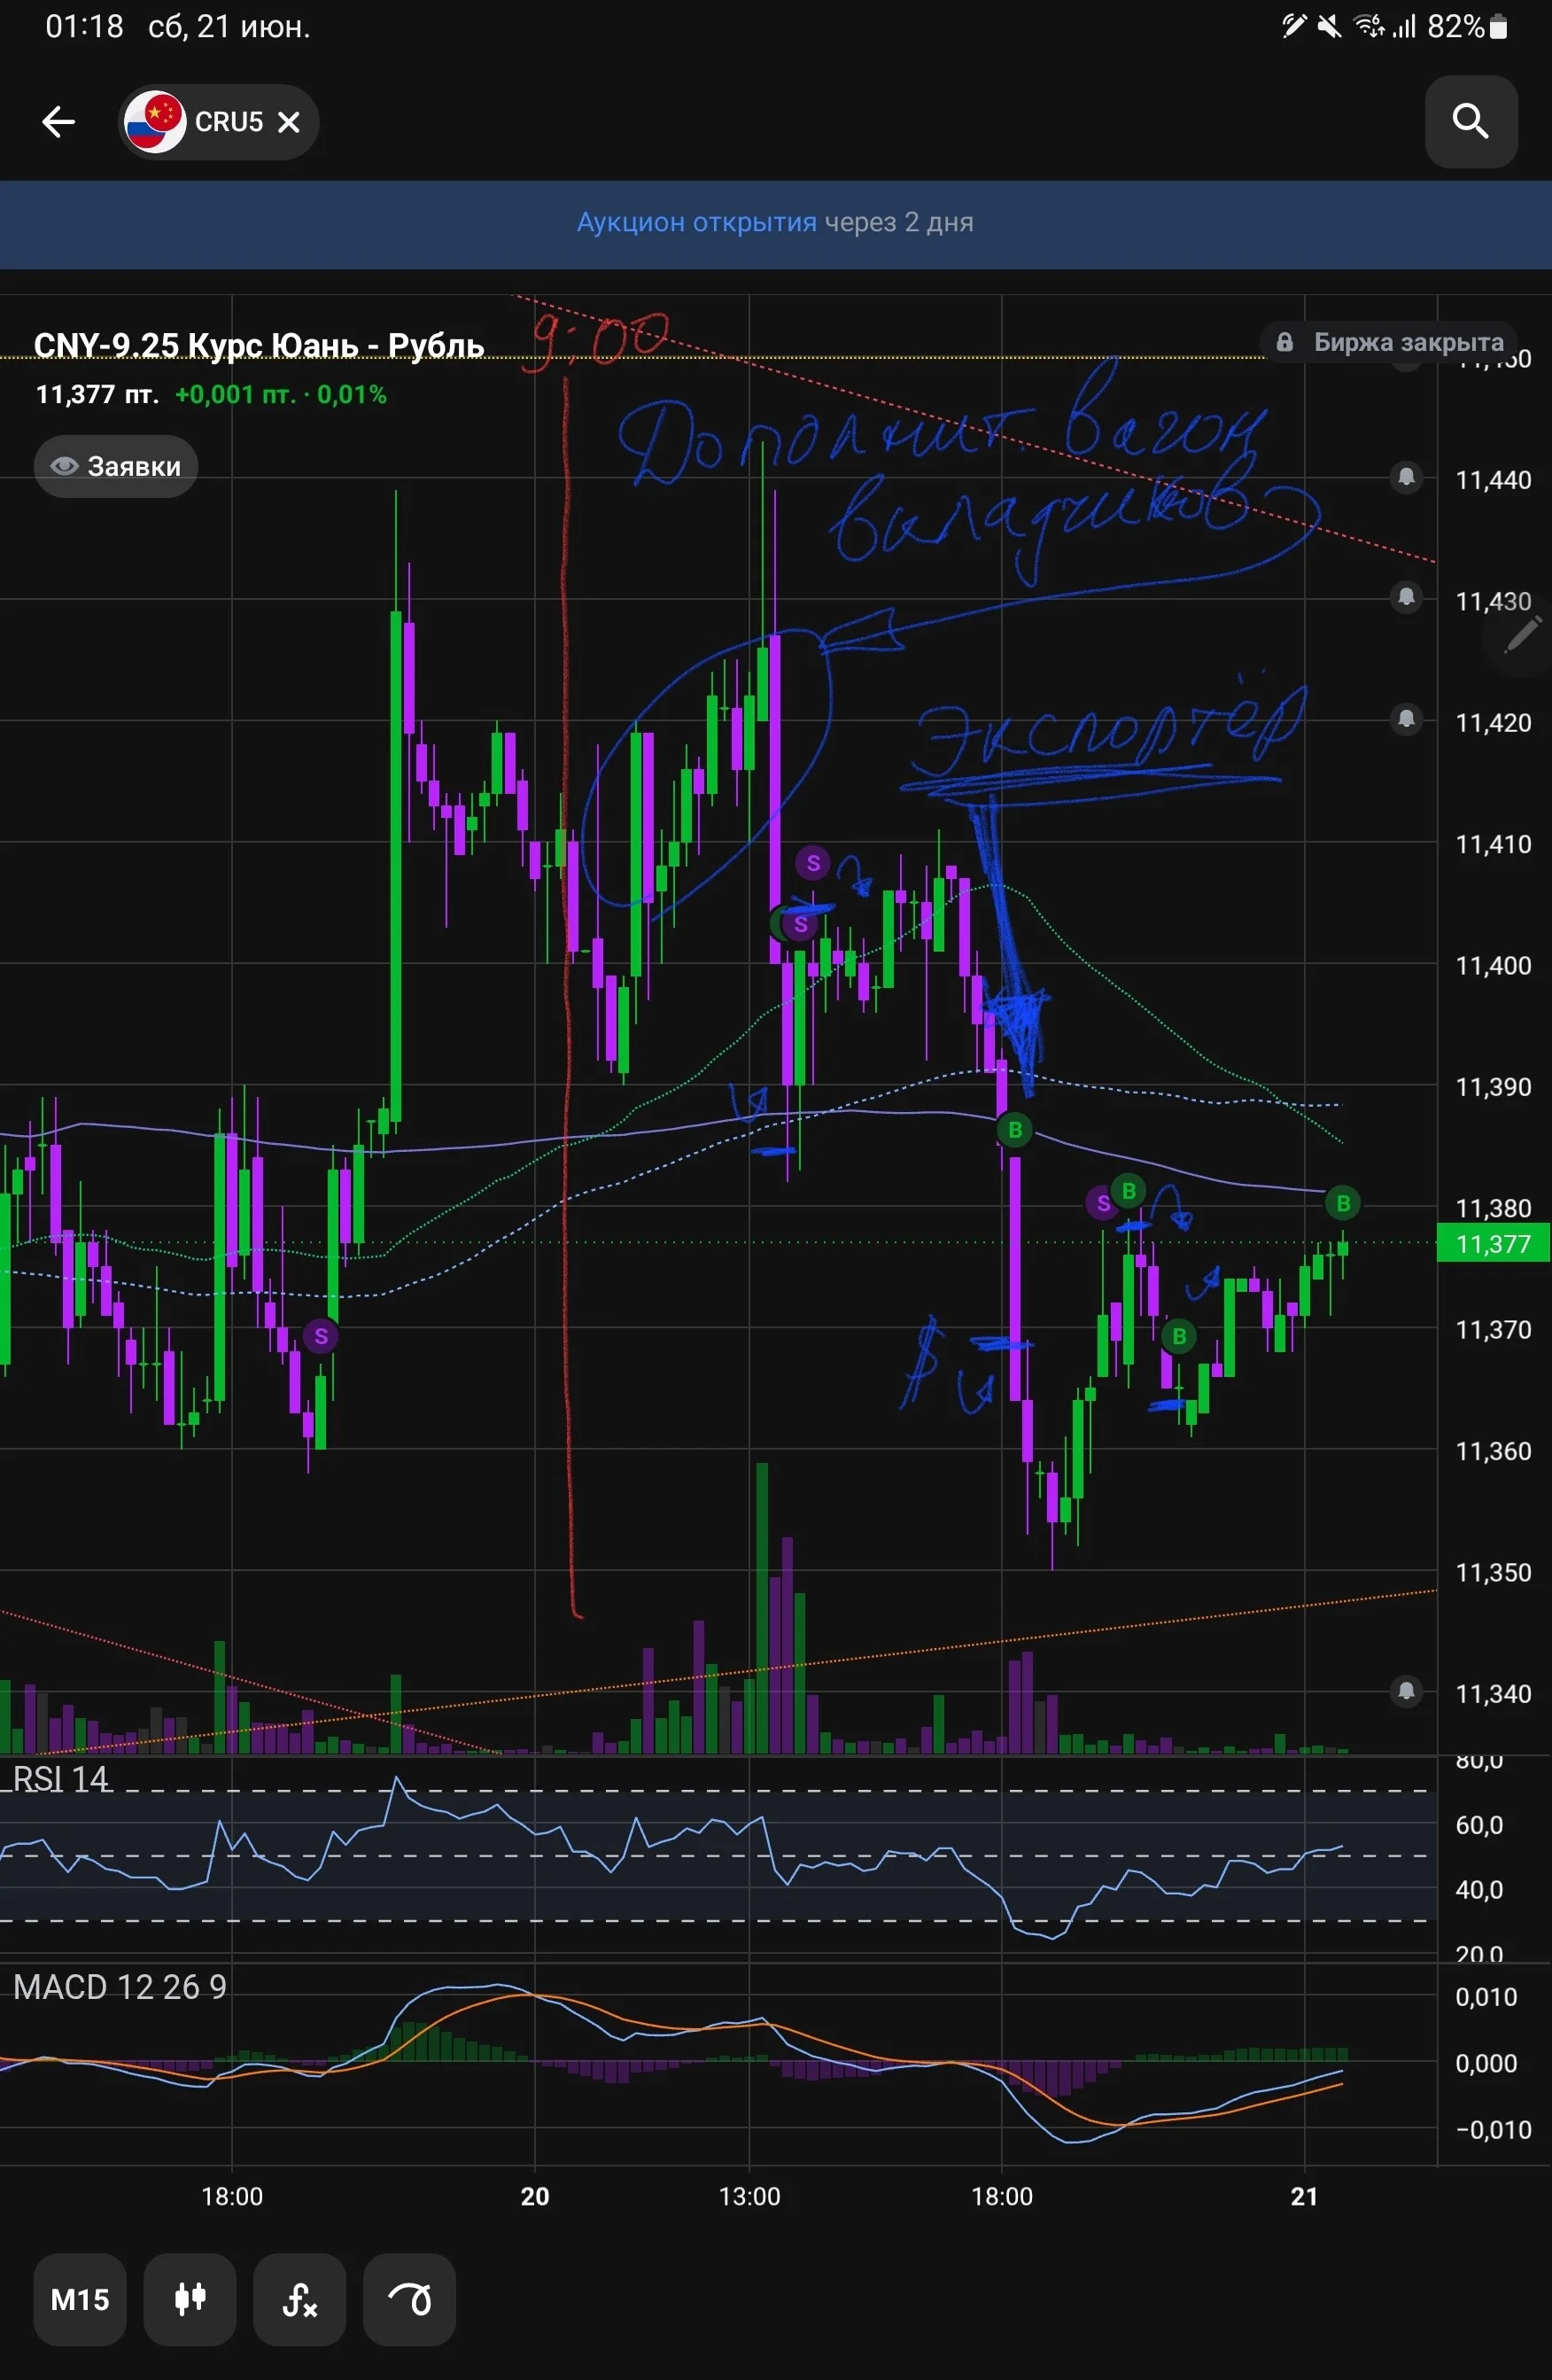1552x2380 pixels.
Task: Select the CRU5 instrument chip
Action: coord(218,122)
